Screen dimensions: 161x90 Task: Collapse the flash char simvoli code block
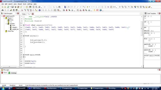(x=24, y=25)
